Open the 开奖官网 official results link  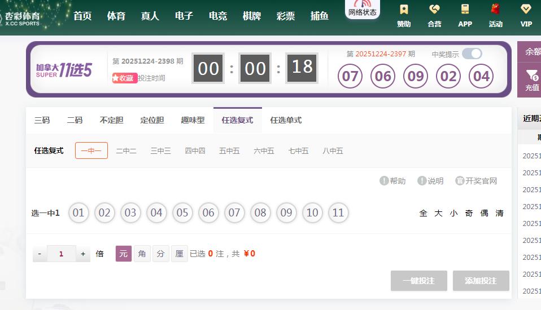476,181
